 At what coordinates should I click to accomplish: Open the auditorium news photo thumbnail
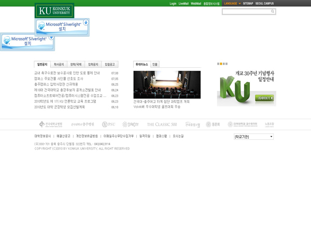pyautogui.click(x=159, y=84)
